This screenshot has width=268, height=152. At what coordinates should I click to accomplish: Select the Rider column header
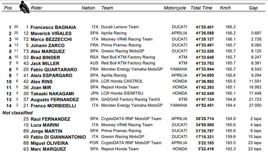click(x=37, y=8)
